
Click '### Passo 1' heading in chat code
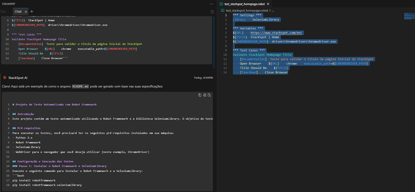tap(59, 166)
